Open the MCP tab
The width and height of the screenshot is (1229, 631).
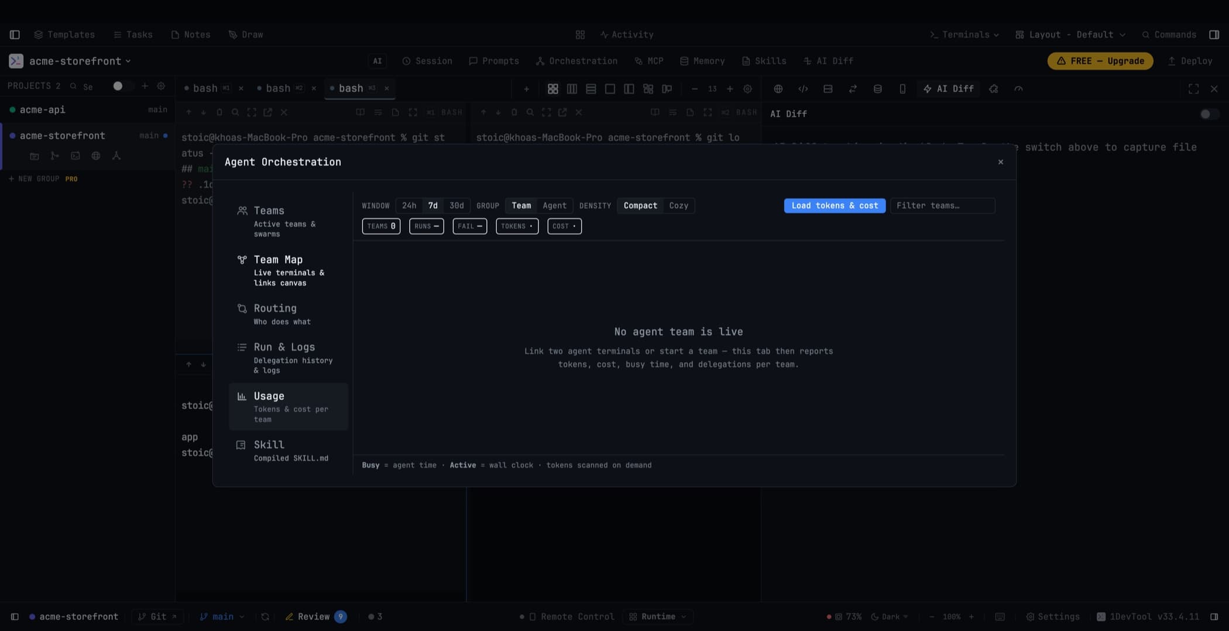[x=649, y=61]
